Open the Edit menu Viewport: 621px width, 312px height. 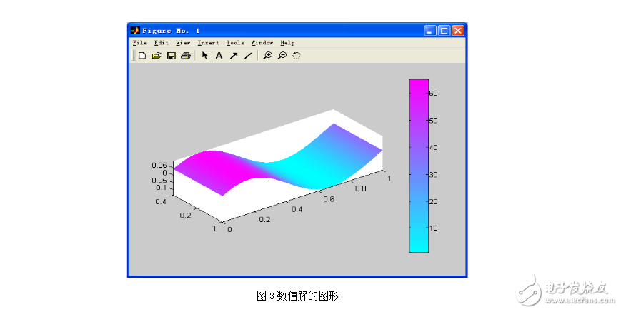[x=162, y=43]
